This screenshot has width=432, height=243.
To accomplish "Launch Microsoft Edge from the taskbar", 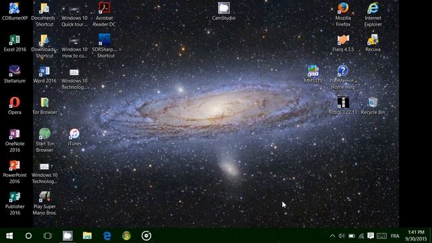I will tap(107, 236).
